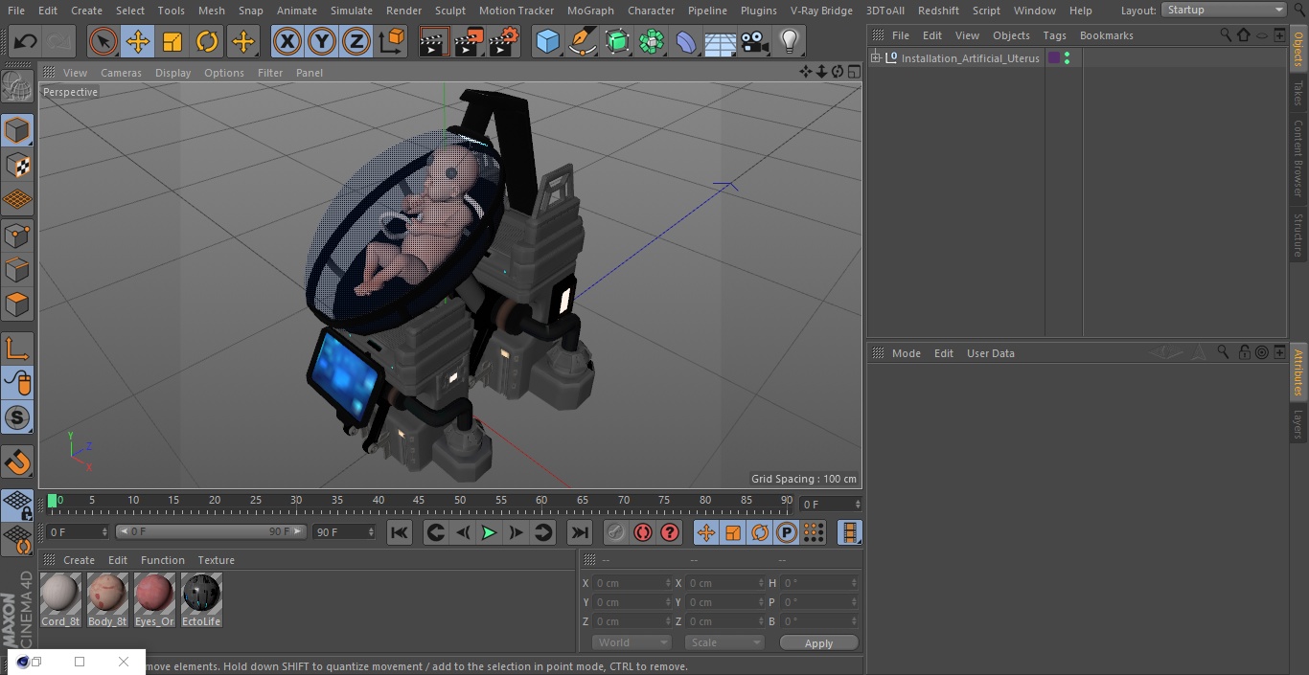Screen dimensions: 1309x675
Task: Open viewport Cameras menu
Action: coord(121,73)
